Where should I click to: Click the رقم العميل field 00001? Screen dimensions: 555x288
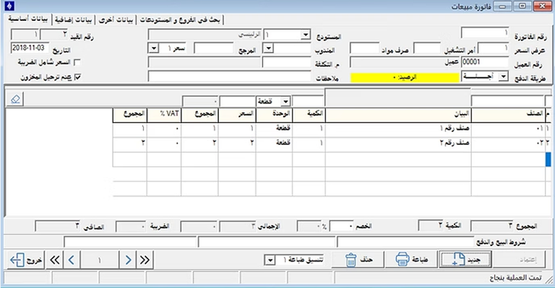(485, 62)
